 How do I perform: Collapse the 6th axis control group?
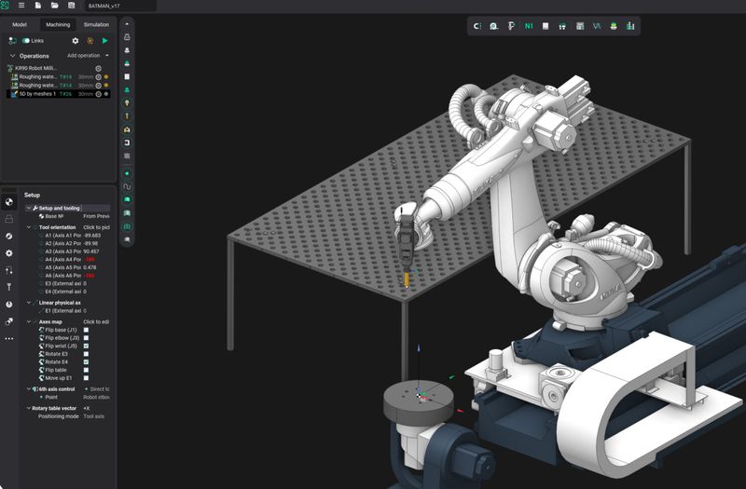(29, 388)
